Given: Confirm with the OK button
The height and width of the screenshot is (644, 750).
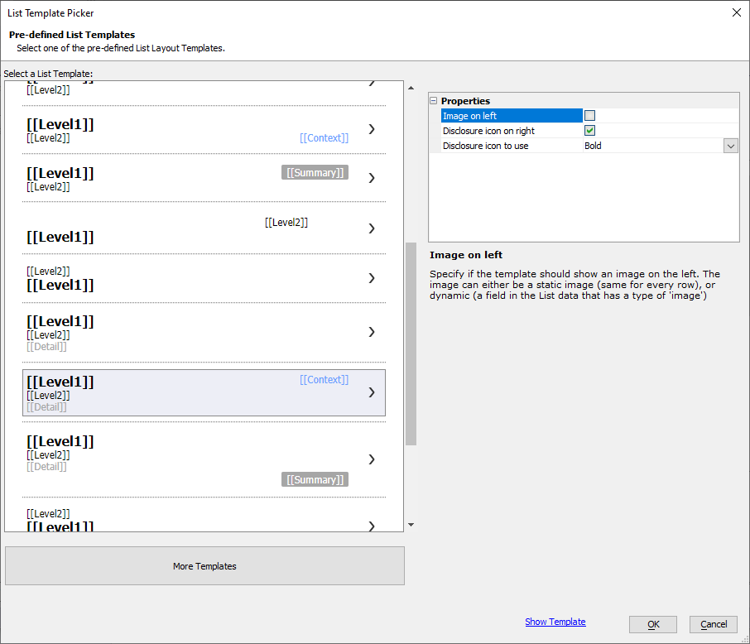Looking at the screenshot, I should 653,624.
